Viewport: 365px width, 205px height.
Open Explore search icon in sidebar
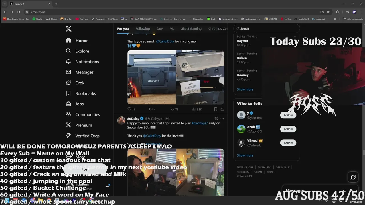[x=68, y=51]
